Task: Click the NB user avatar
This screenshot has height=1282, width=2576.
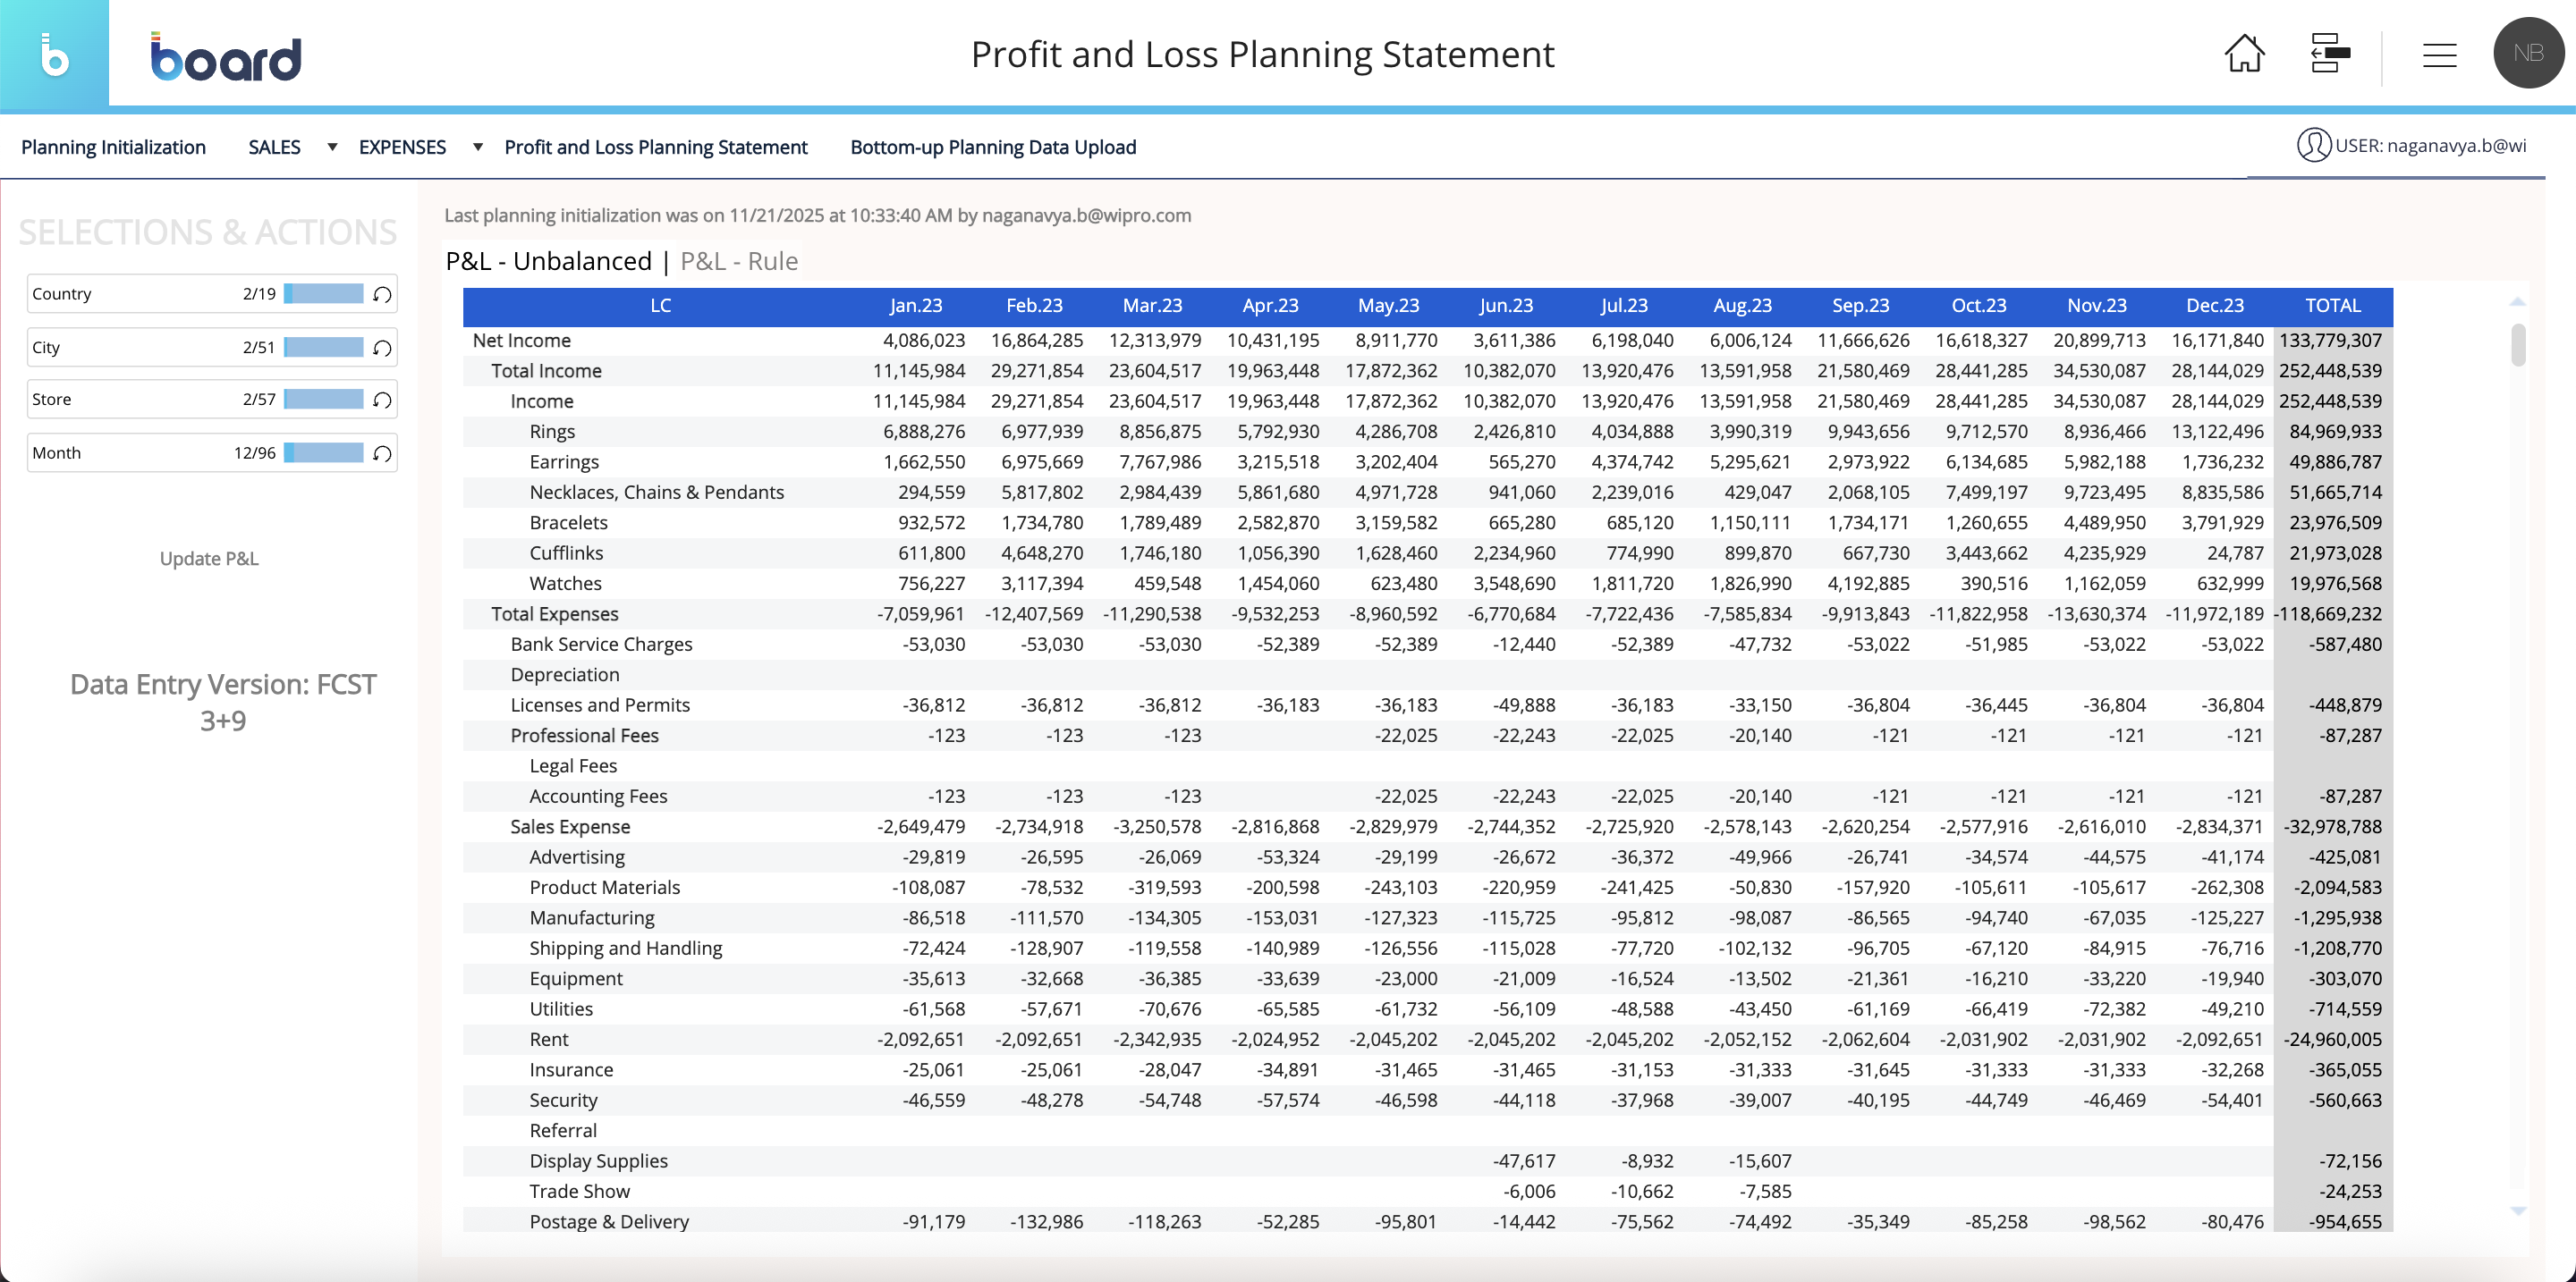Action: point(2527,54)
